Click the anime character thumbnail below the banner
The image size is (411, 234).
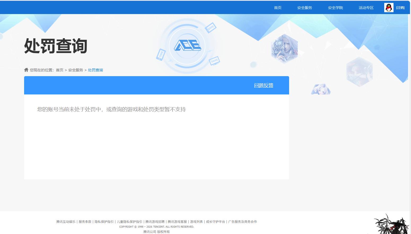coord(321,89)
